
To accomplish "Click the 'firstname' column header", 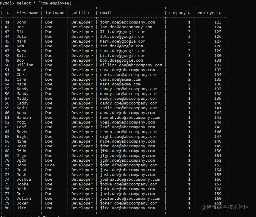I will pyautogui.click(x=27, y=13).
